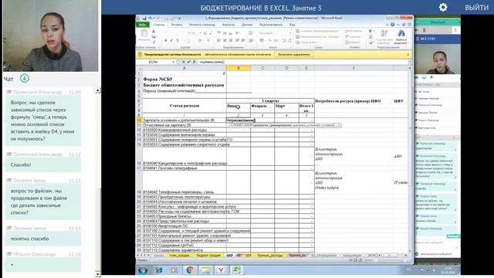
Task: Click the Find and Select binoculars icon
Action: (401, 33)
